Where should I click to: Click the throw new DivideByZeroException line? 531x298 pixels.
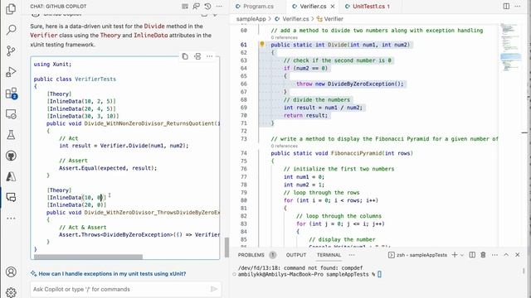pos(350,84)
